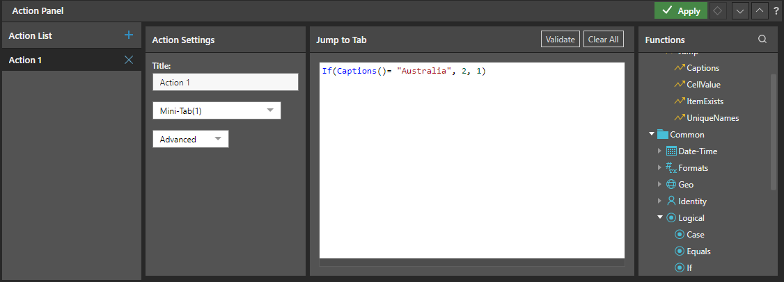
Task: Add a new action with plus icon
Action: pos(129,35)
